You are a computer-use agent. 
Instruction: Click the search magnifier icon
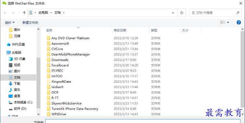point(238,13)
